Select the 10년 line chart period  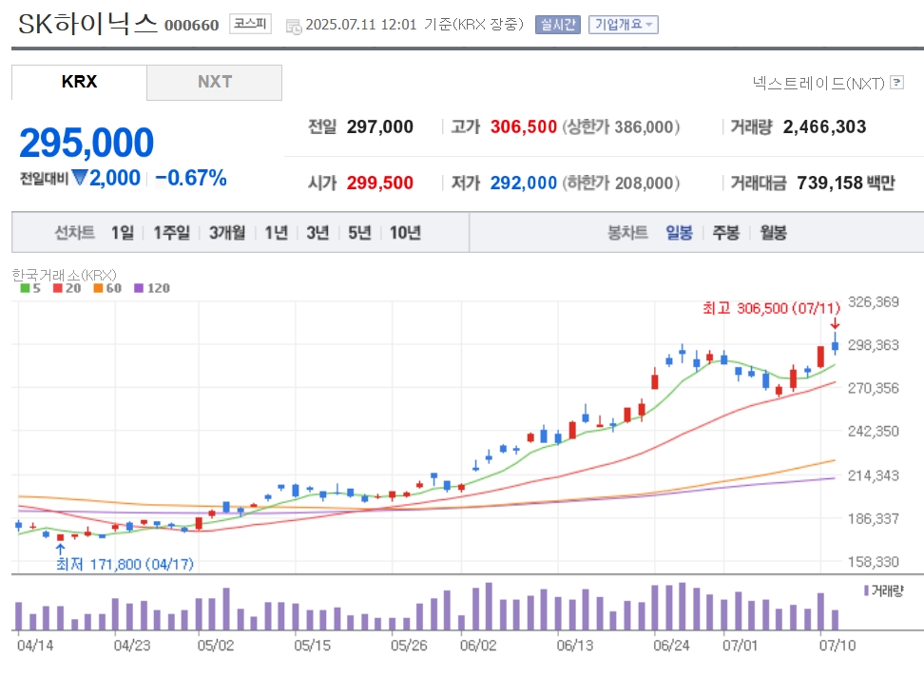pos(405,232)
